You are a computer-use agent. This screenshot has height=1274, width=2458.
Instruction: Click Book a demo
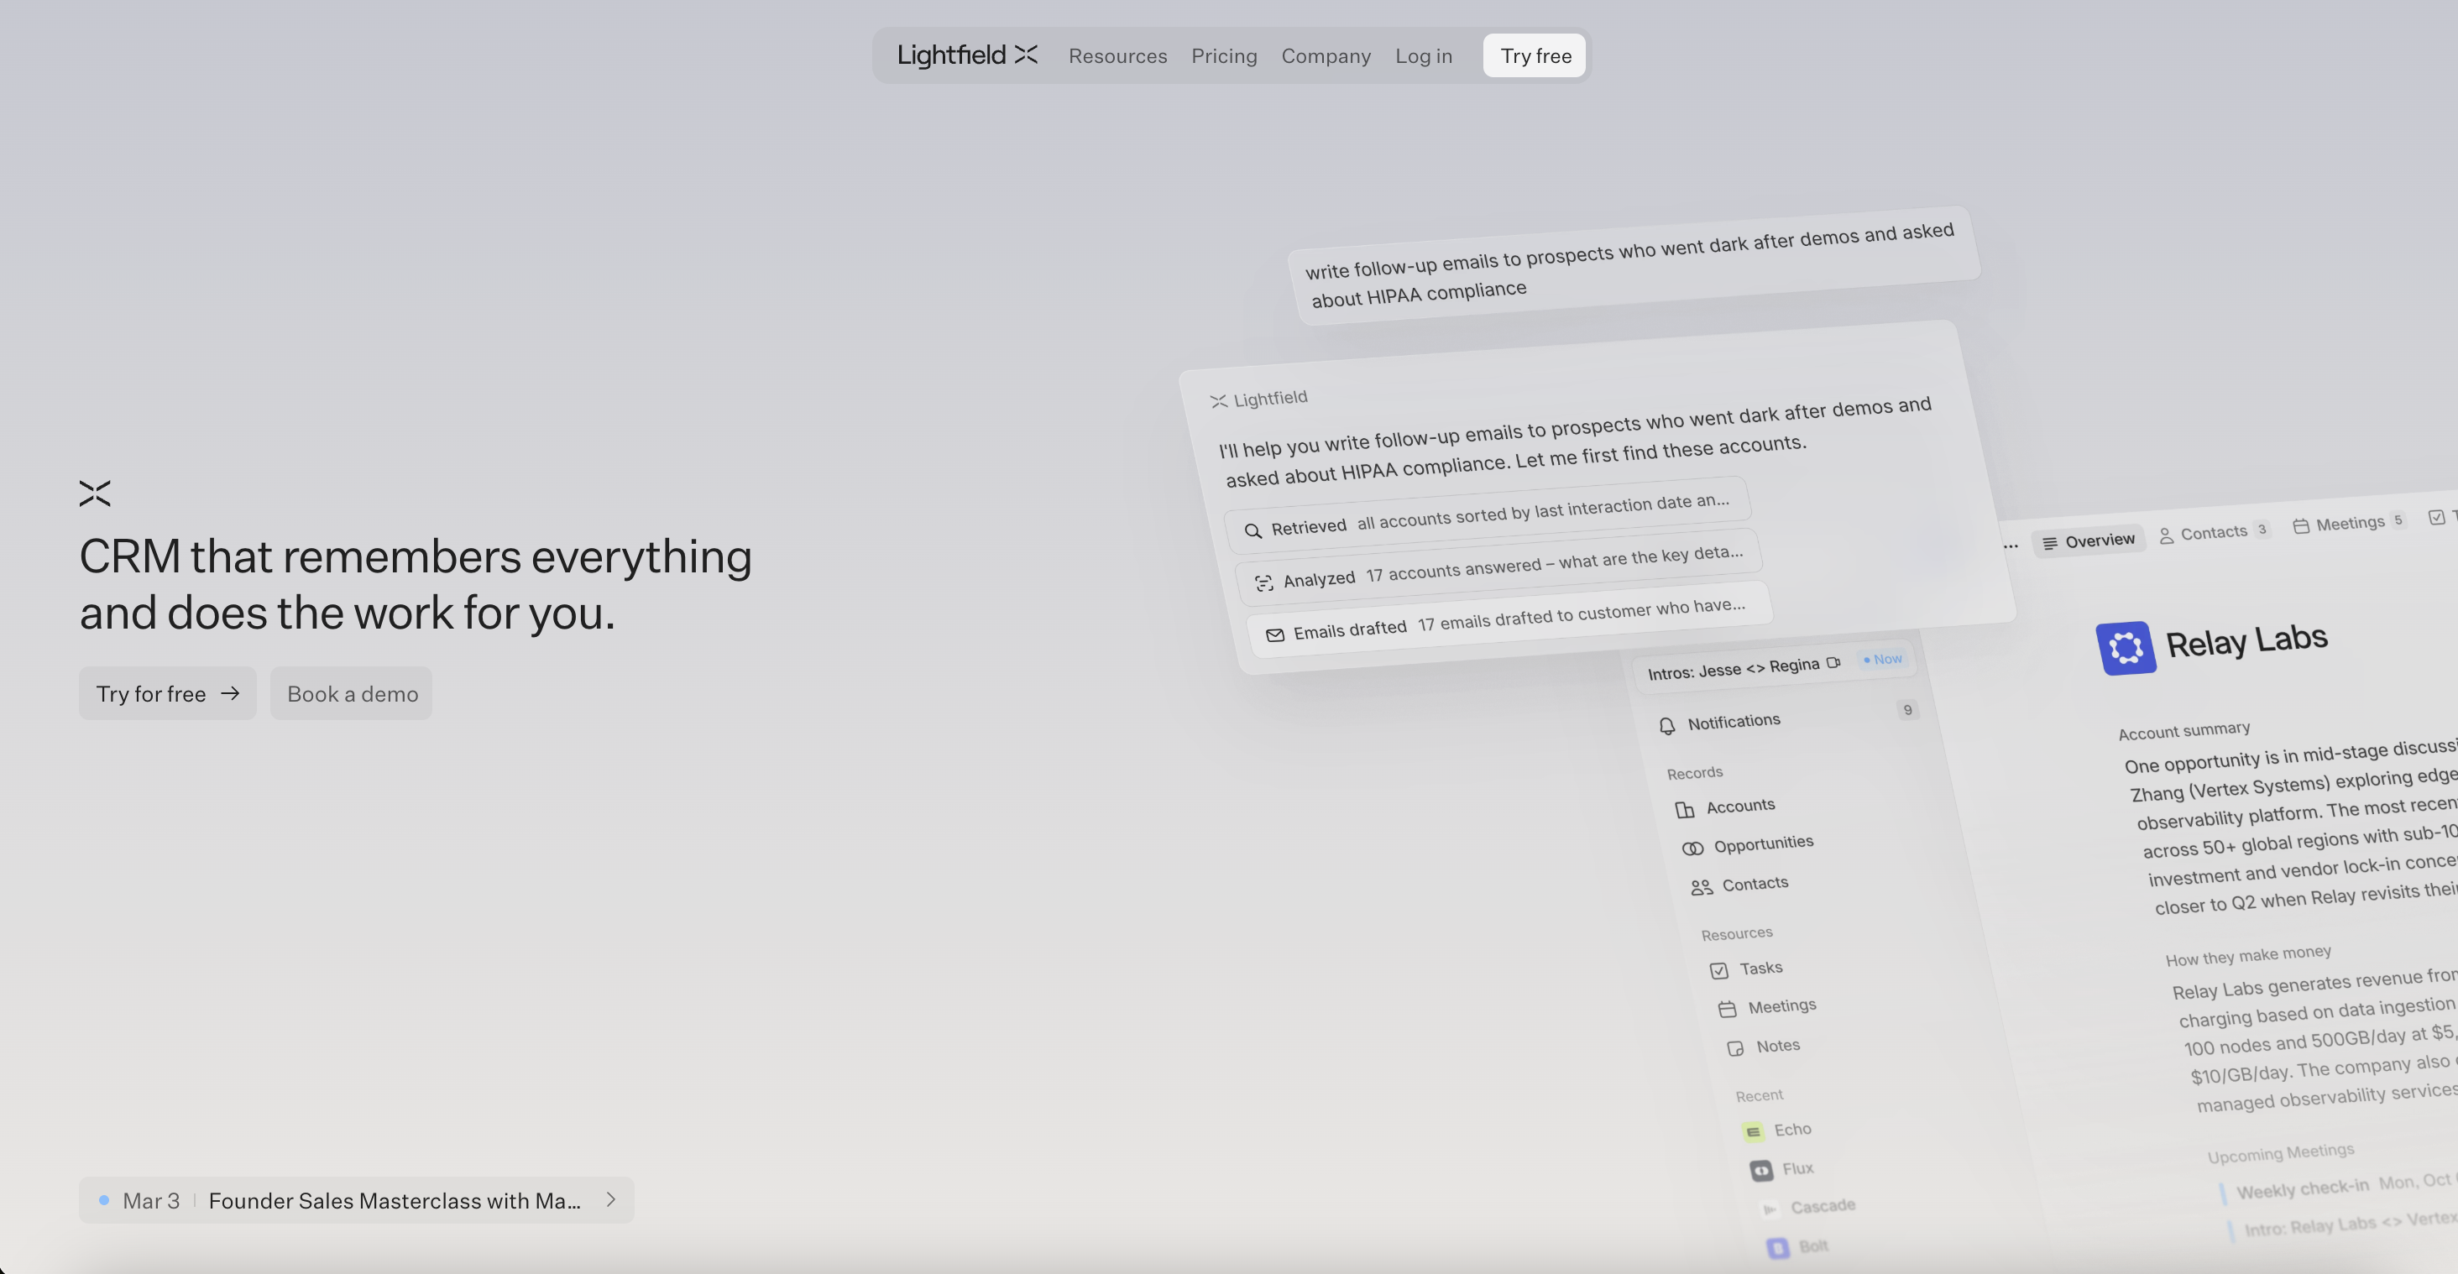(x=352, y=693)
